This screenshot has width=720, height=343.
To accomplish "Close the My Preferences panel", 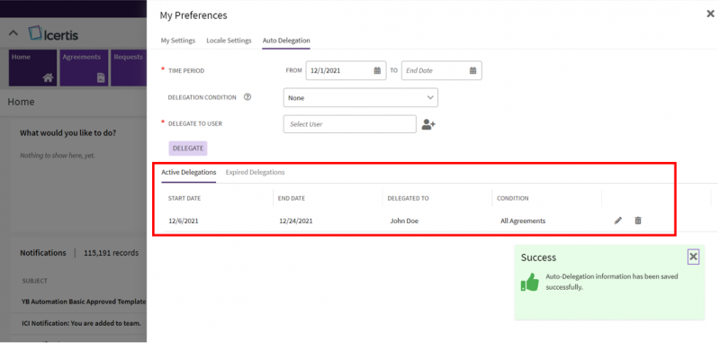I will pos(710,14).
